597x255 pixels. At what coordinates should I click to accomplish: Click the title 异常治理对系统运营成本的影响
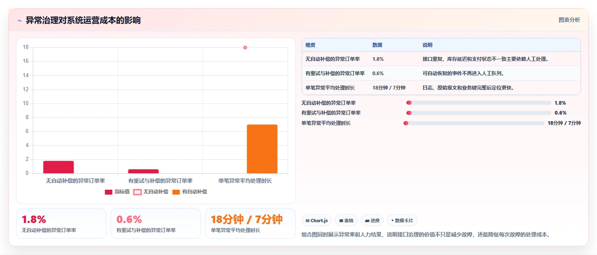pyautogui.click(x=83, y=20)
